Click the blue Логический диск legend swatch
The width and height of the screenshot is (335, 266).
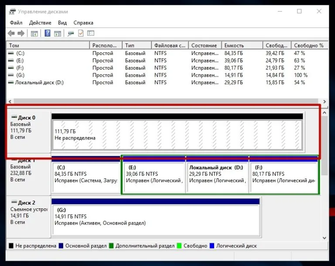tap(212, 246)
